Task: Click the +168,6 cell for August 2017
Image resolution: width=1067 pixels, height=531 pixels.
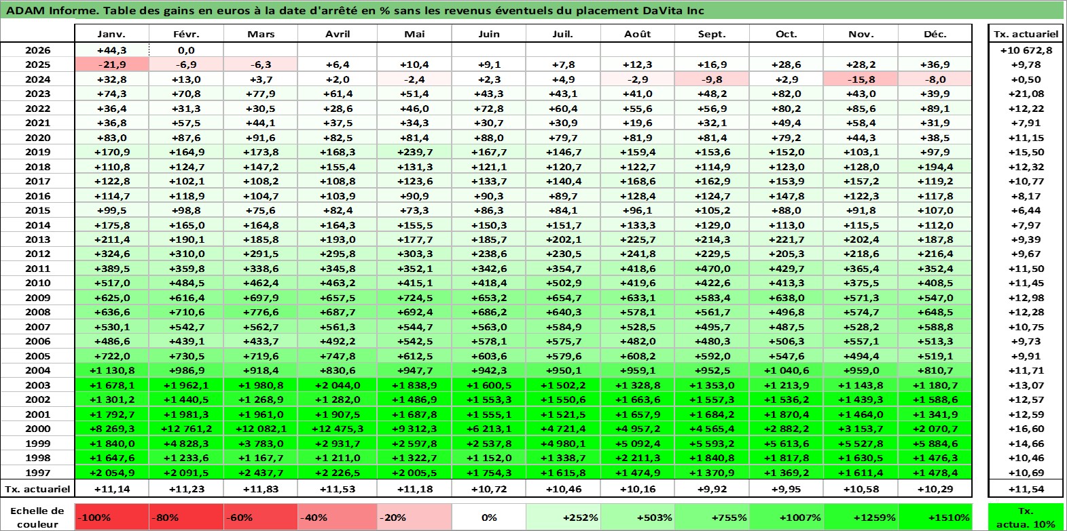Action: [638, 181]
